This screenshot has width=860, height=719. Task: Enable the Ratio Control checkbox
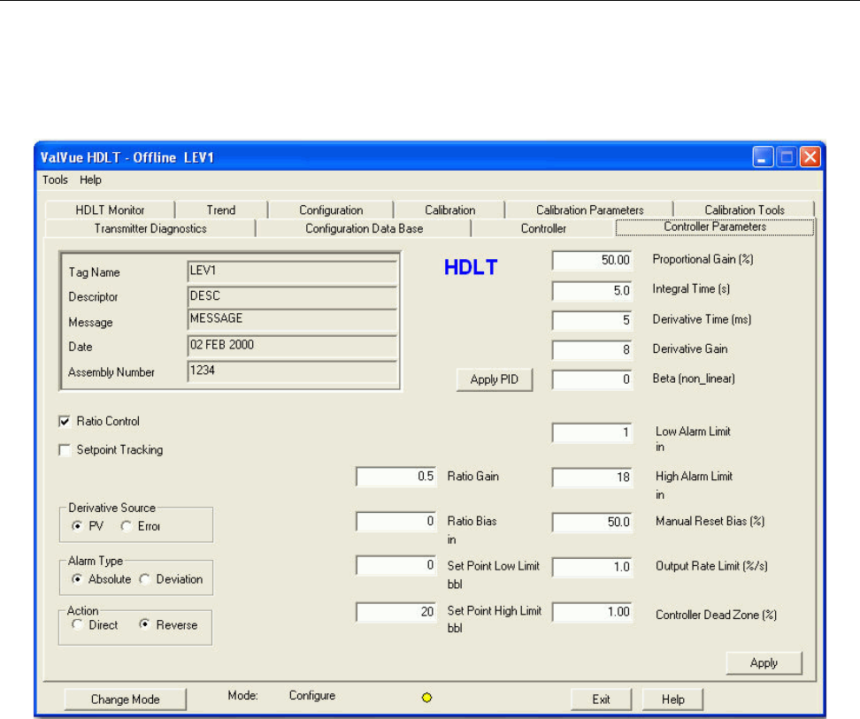[x=65, y=422]
